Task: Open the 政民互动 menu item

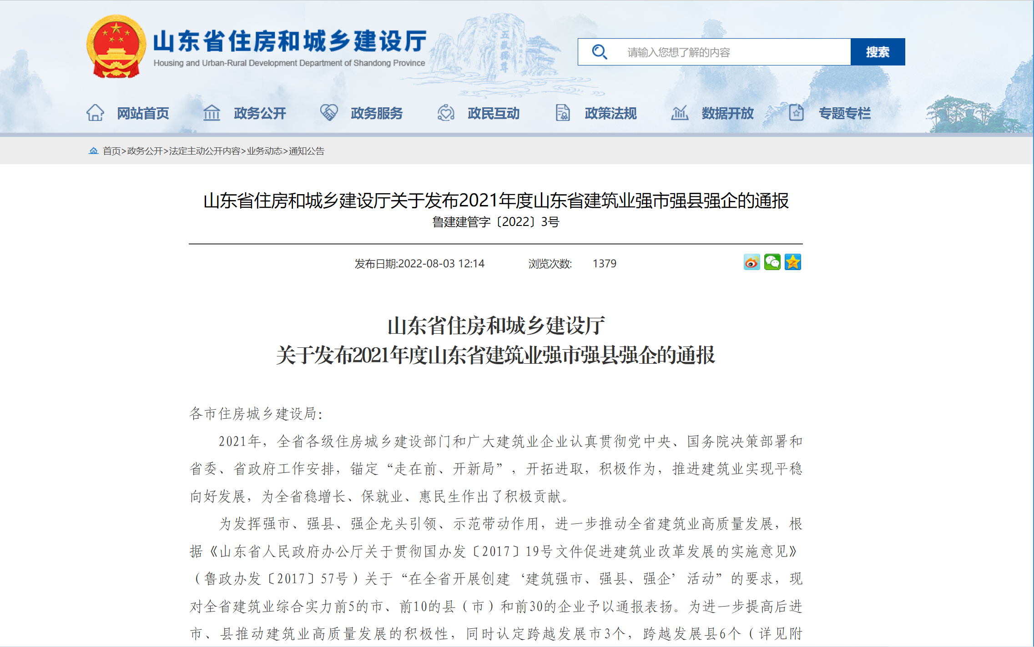Action: tap(492, 114)
